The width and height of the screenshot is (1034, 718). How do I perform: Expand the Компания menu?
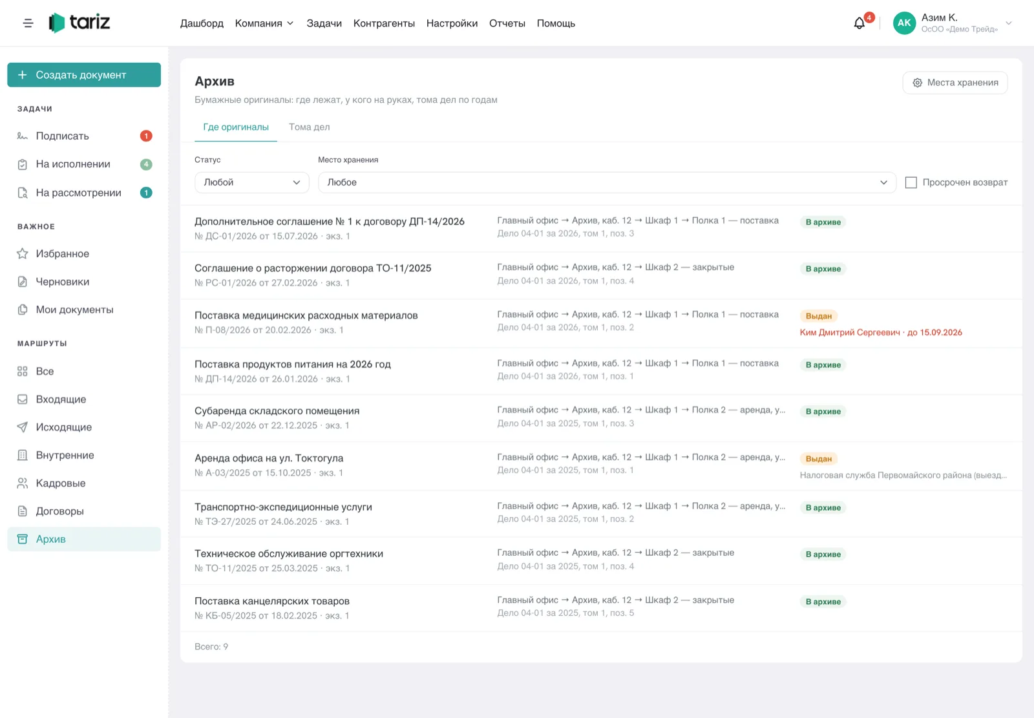264,23
